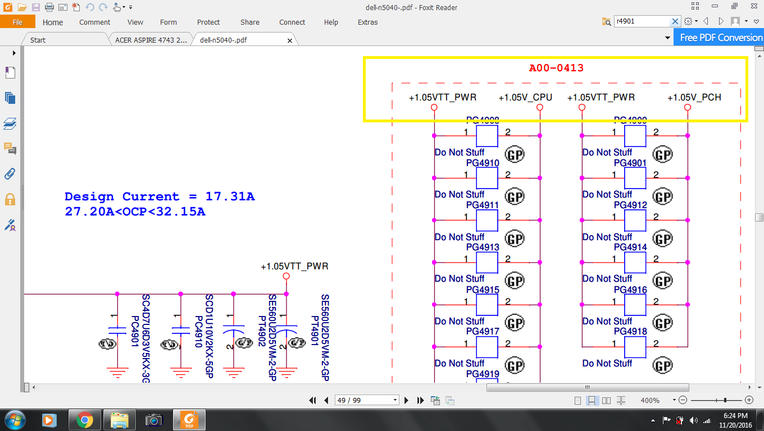Open the Security lock panel
The height and width of the screenshot is (431, 764).
pyautogui.click(x=10, y=199)
